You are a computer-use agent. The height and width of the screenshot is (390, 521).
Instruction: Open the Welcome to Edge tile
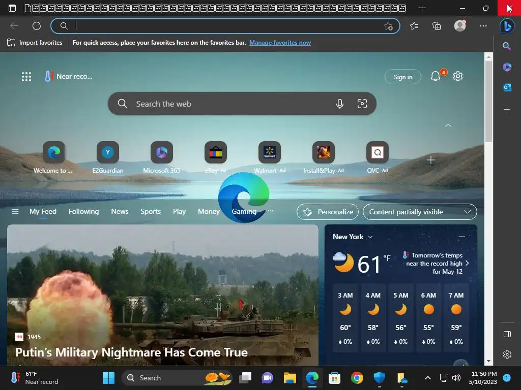click(53, 157)
